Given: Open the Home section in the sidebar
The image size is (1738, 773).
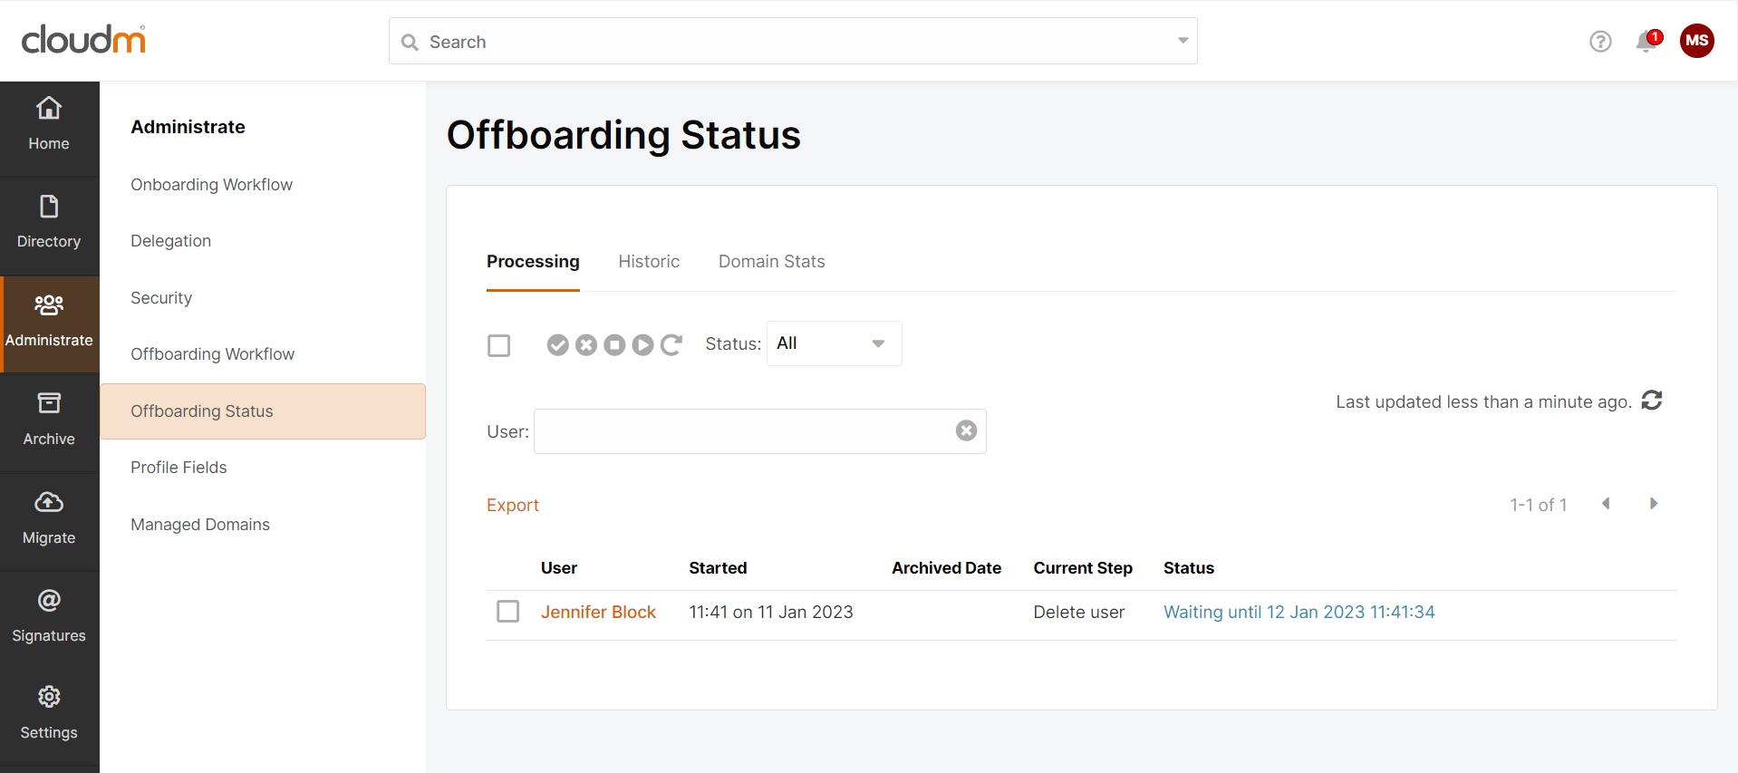Looking at the screenshot, I should (49, 125).
